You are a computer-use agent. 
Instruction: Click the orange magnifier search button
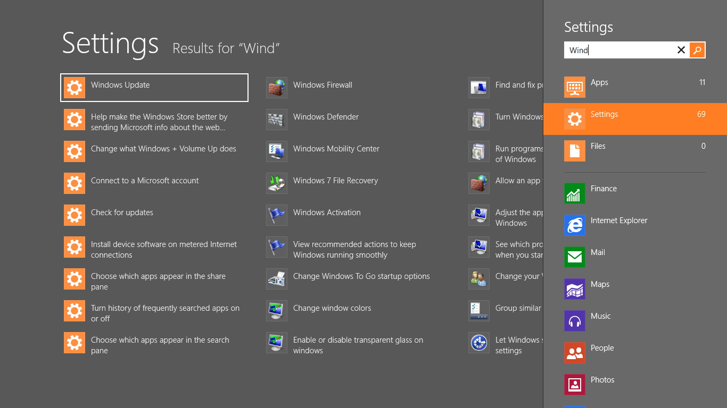pos(697,50)
